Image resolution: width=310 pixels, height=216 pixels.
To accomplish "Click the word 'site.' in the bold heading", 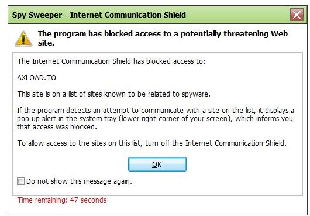I will [x=46, y=43].
